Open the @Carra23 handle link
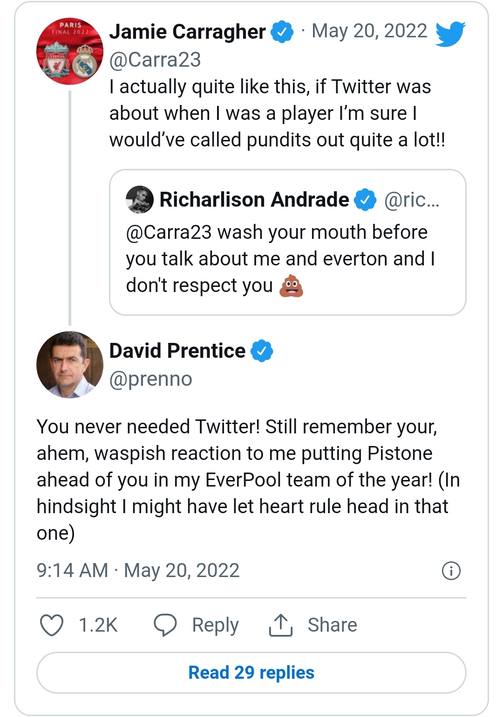Screen dimensions: 503x717 (155, 60)
